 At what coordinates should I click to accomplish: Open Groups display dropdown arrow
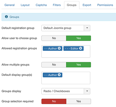click(x=87, y=91)
